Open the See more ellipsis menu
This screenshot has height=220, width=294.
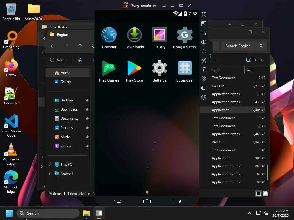(x=216, y=60)
